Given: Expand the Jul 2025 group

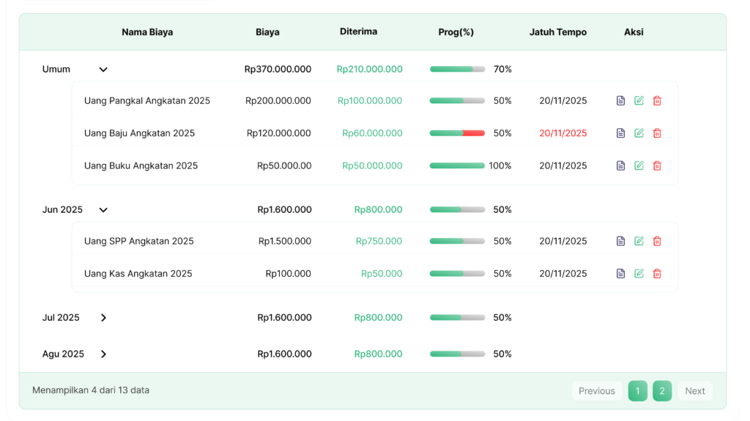Looking at the screenshot, I should (103, 318).
